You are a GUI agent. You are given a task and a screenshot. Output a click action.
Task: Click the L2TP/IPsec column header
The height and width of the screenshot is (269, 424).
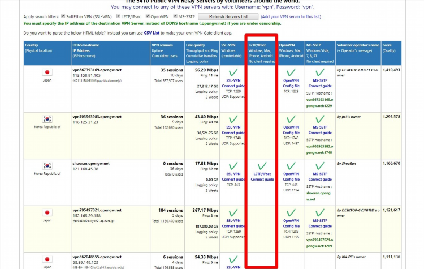[262, 53]
